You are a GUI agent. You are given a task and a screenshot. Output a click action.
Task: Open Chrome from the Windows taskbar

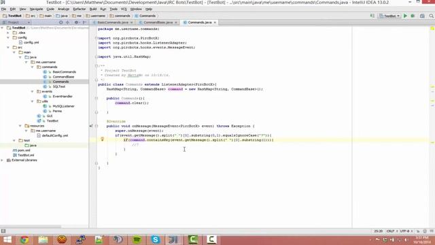tap(24, 240)
